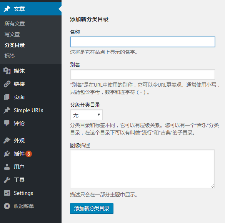Open 所有文章 in the sidebar submenu

tap(15, 24)
